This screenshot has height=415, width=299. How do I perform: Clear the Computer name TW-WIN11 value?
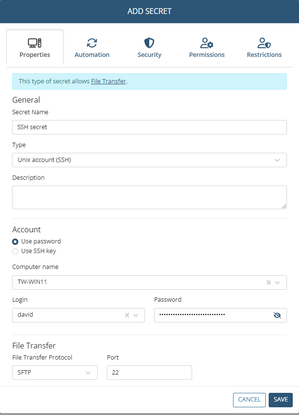[269, 282]
